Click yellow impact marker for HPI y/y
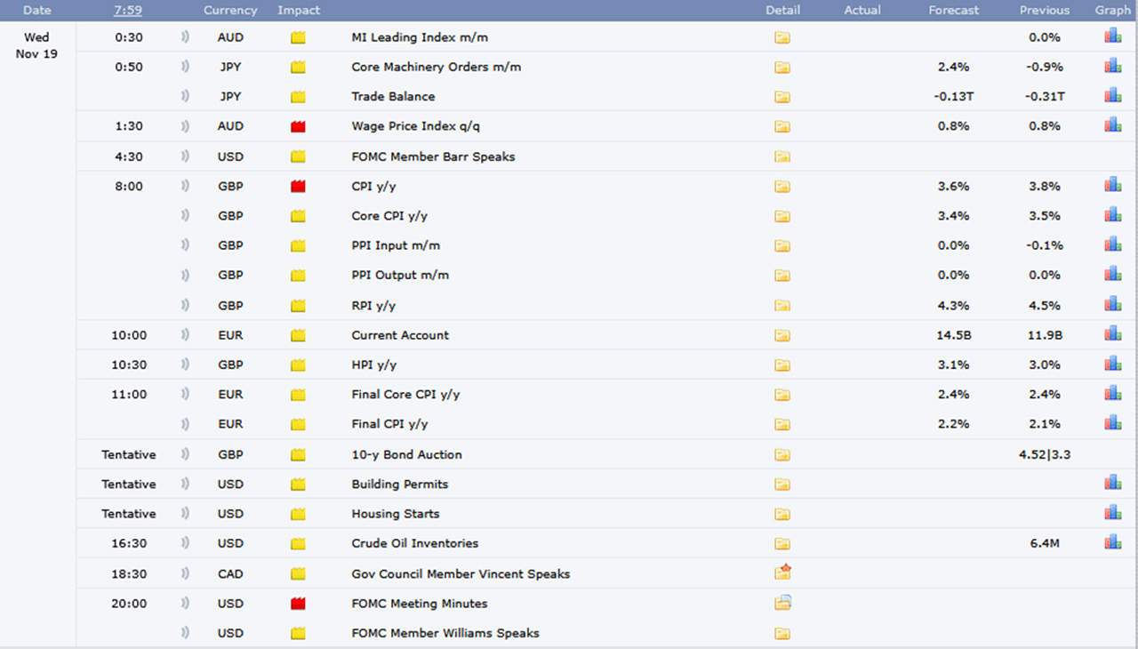This screenshot has height=649, width=1138. pos(298,365)
